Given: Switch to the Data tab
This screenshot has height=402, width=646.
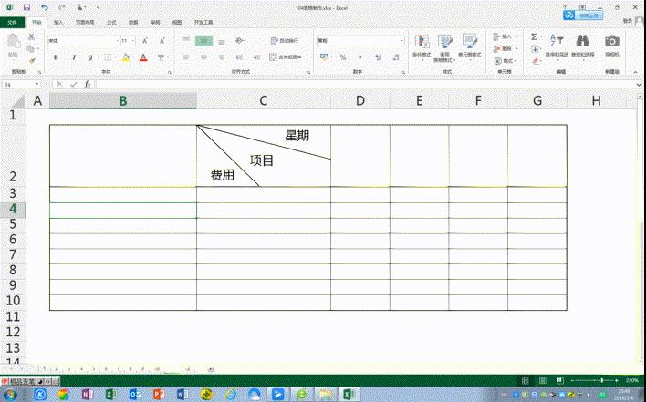Looking at the screenshot, I should click(x=133, y=22).
